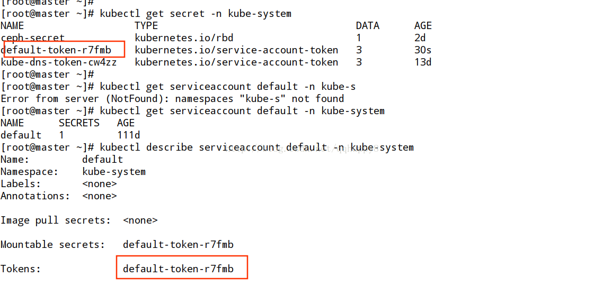The width and height of the screenshot is (594, 286).
Task: Click the TYPE column header
Action: pos(146,26)
